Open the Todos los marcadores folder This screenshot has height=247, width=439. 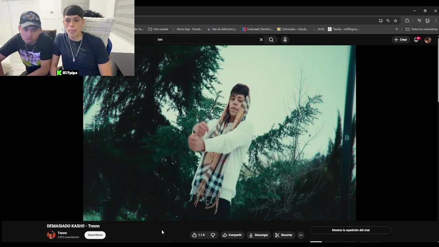click(422, 29)
